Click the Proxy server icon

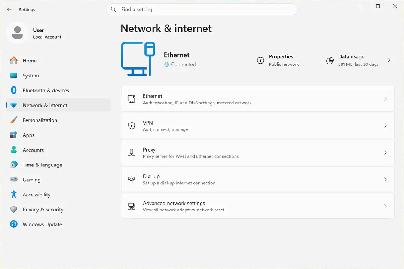point(132,153)
